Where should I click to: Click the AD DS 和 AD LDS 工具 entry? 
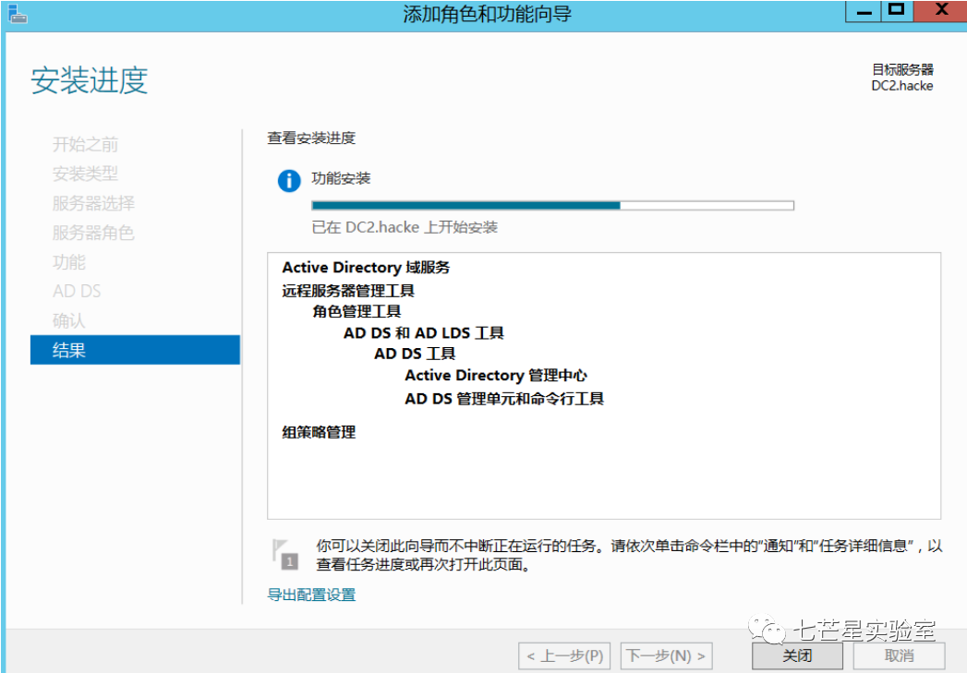424,332
